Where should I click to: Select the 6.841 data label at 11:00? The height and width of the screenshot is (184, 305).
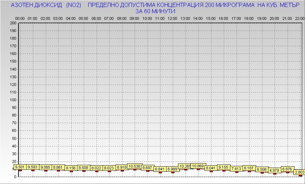[x=160, y=169]
